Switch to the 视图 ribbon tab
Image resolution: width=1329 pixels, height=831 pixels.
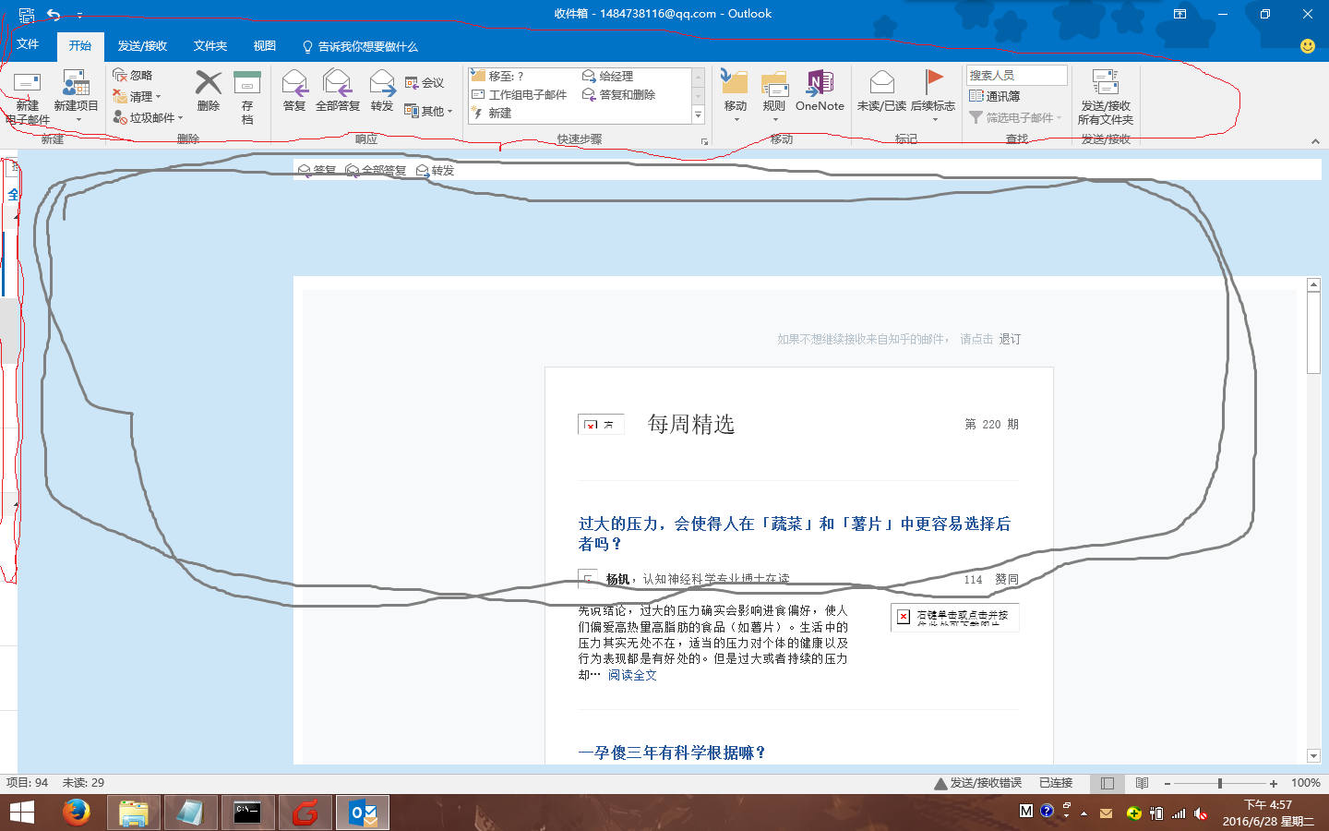tap(264, 45)
